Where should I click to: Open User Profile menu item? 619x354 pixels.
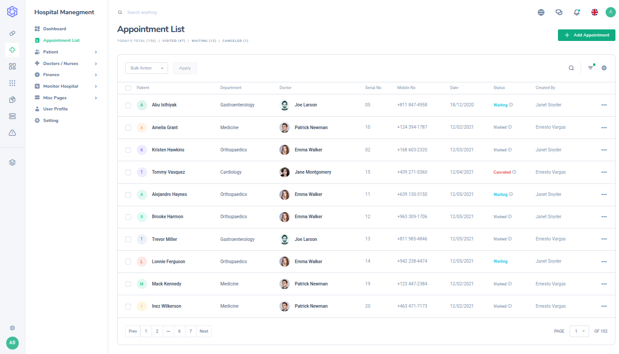55,109
